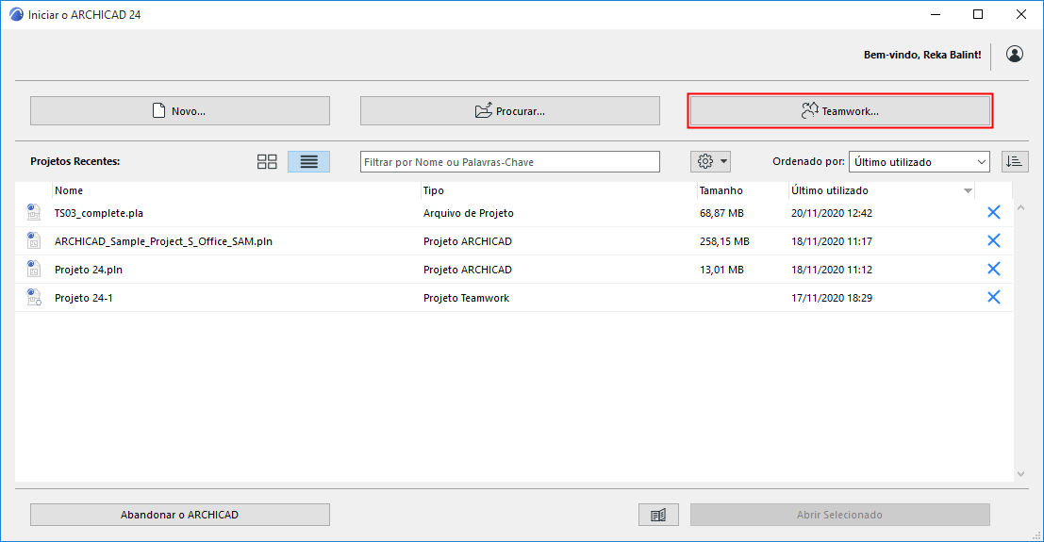Open the user account profile icon

tap(1014, 55)
